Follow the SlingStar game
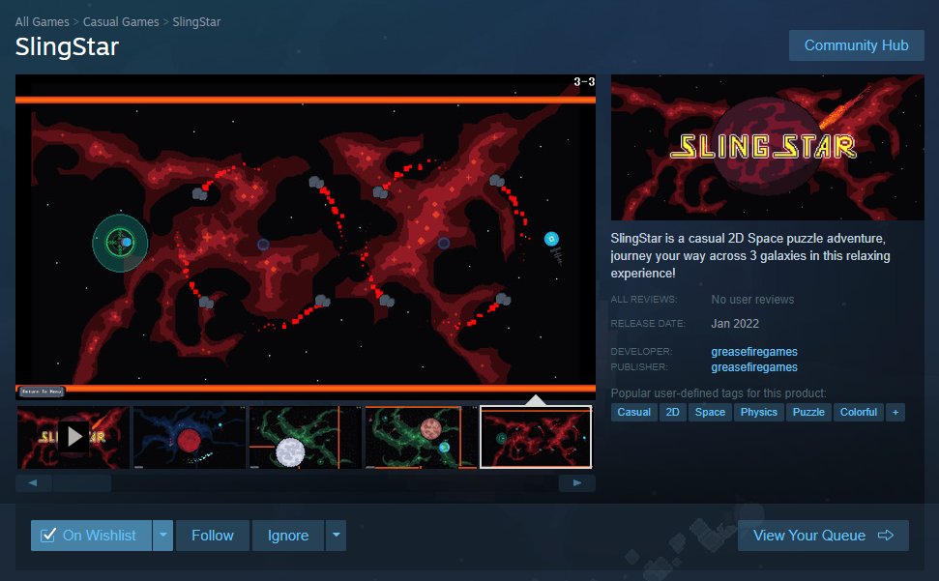 point(213,536)
